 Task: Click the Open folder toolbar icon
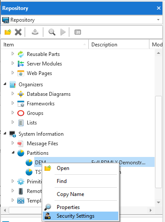point(8,32)
